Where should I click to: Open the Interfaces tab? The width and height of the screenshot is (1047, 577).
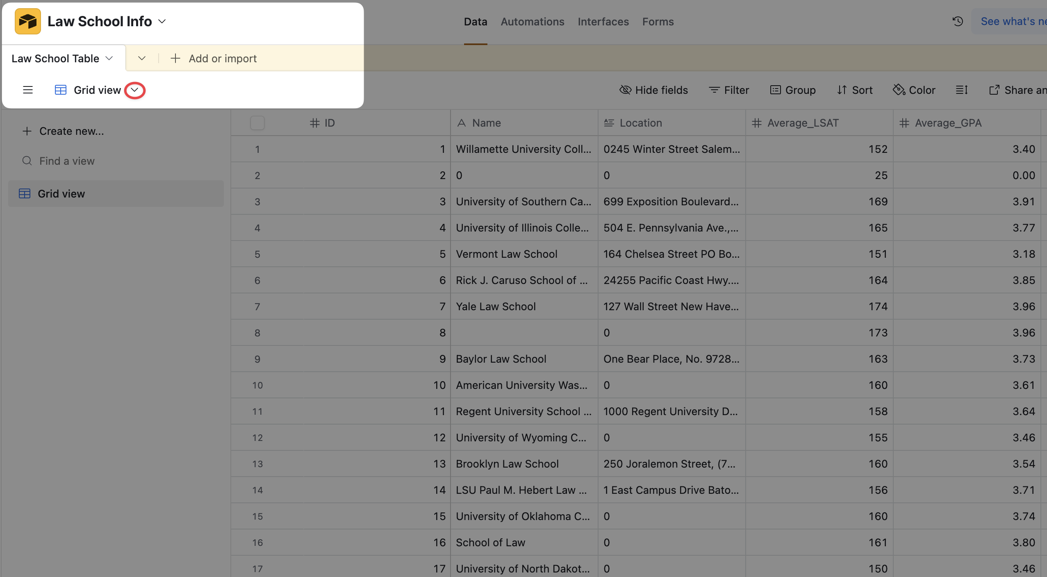tap(603, 21)
